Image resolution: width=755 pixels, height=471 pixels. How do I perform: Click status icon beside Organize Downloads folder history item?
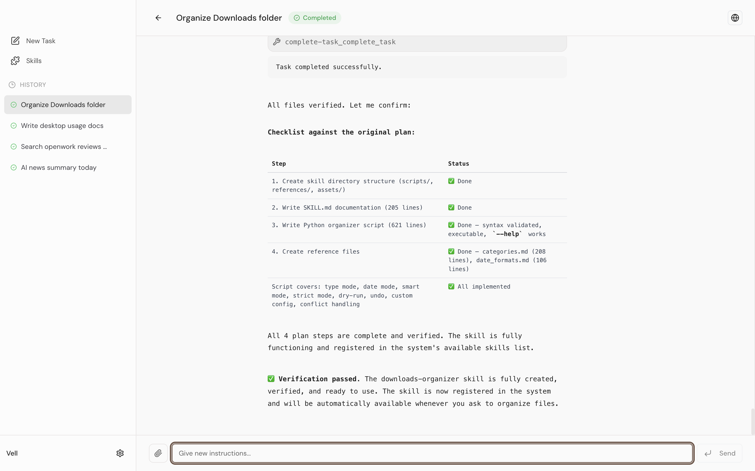[13, 105]
